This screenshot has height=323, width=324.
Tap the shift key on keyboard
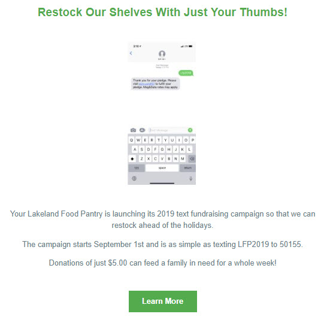pos(132,159)
